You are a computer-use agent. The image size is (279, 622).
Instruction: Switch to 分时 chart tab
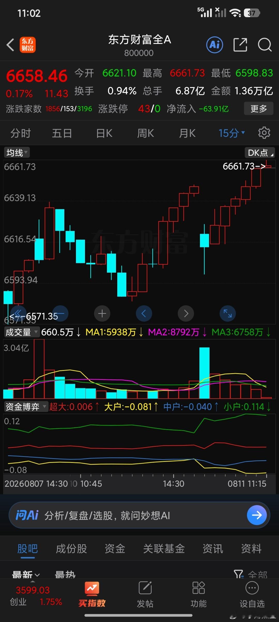click(20, 133)
